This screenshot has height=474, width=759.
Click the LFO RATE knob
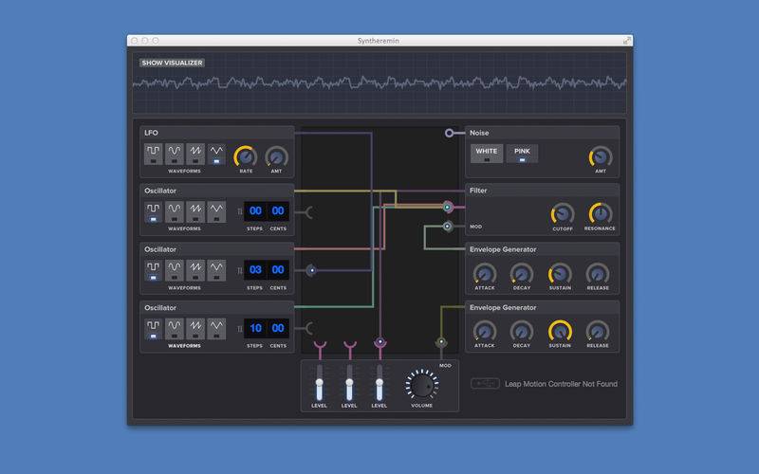pyautogui.click(x=246, y=155)
